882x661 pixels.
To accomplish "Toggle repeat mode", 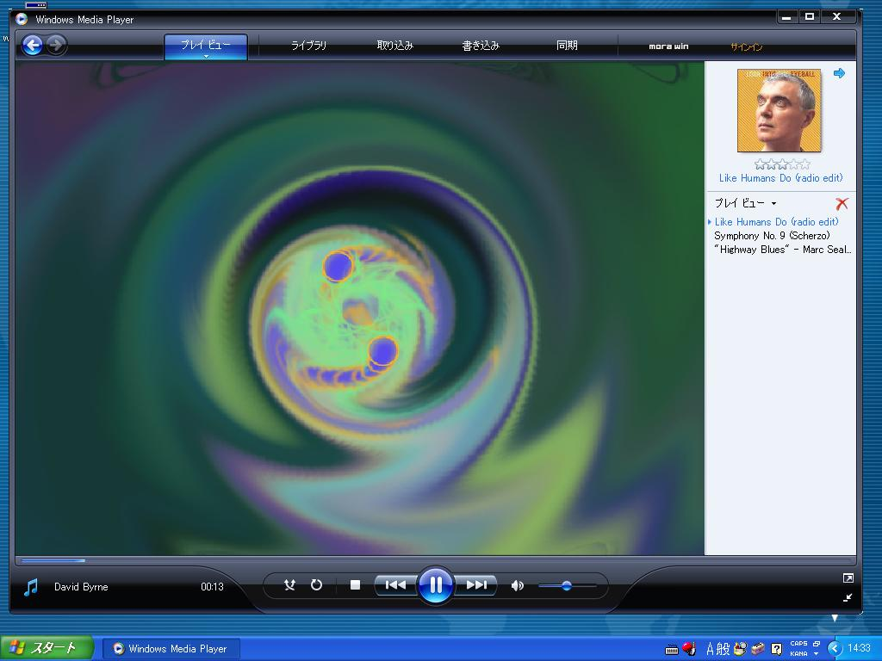I will coord(317,585).
